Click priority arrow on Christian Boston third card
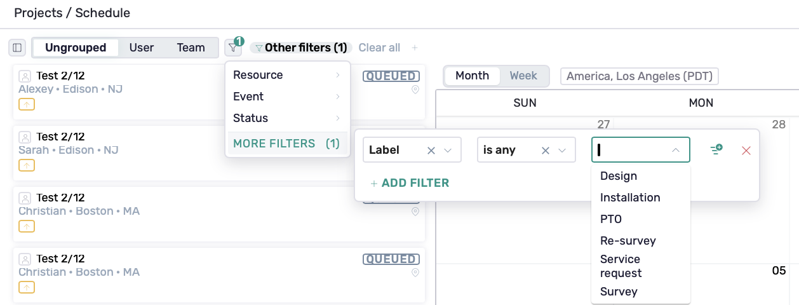The width and height of the screenshot is (799, 305). 27,226
